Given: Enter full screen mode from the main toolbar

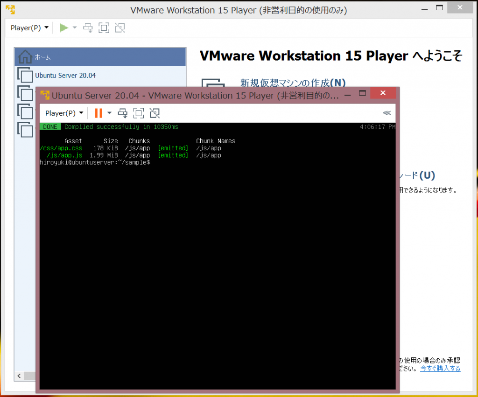Looking at the screenshot, I should tap(104, 28).
